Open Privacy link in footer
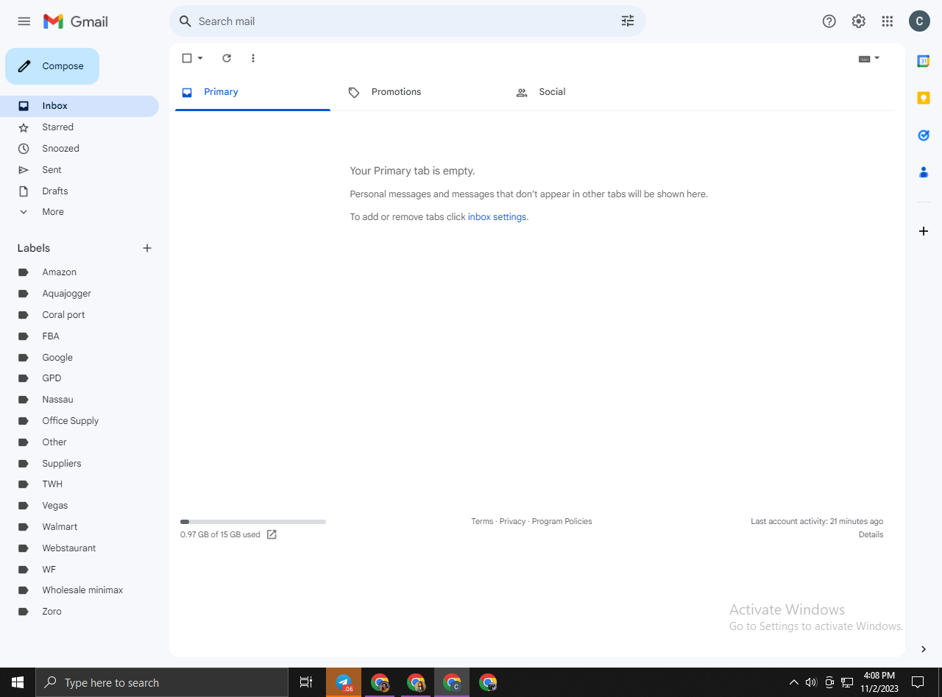The image size is (942, 697). pos(512,521)
